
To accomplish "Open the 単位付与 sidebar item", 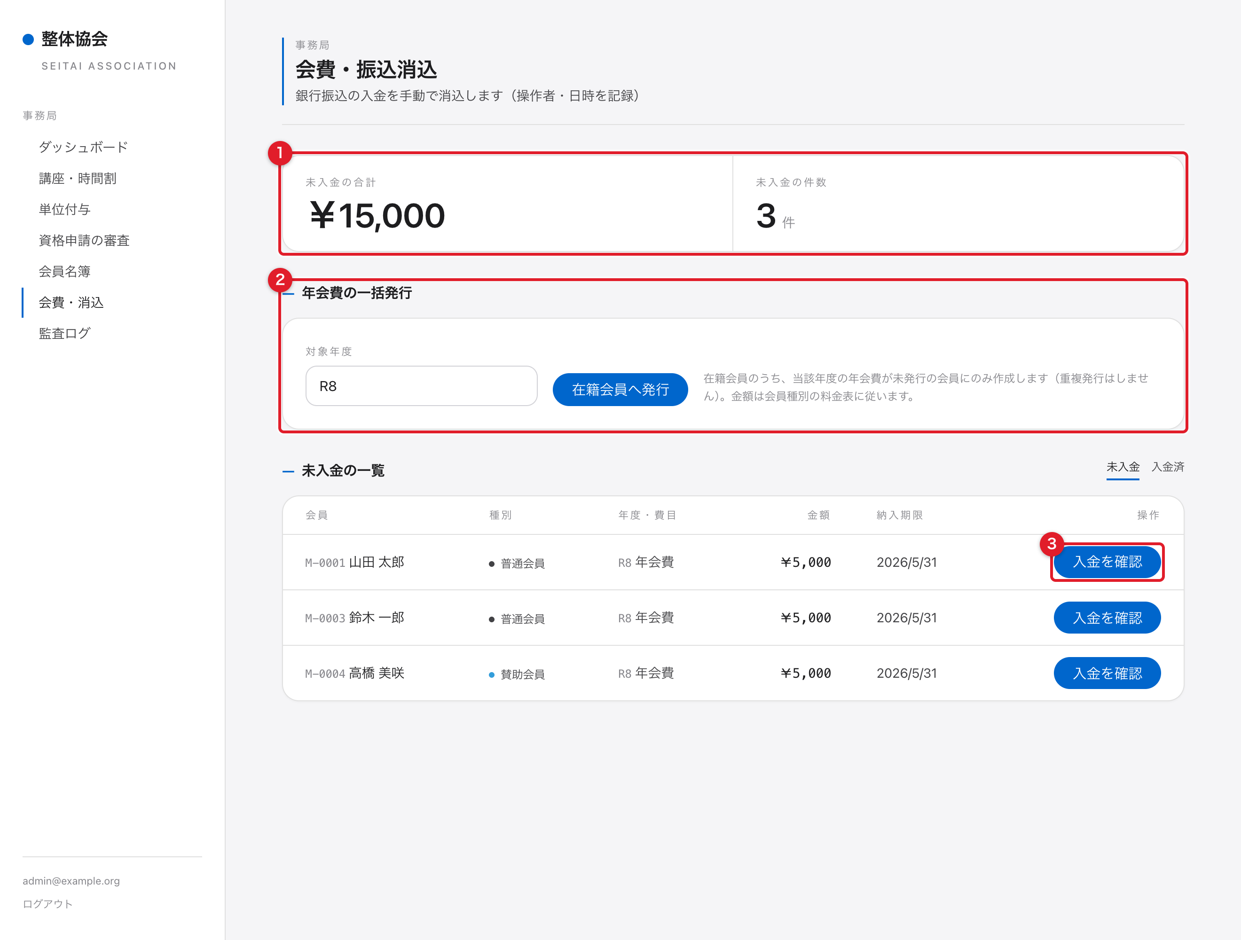I will pyautogui.click(x=64, y=209).
